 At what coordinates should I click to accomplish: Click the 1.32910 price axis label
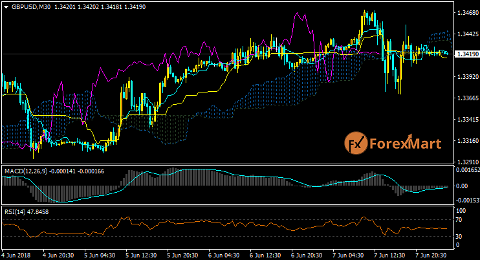pyautogui.click(x=466, y=162)
